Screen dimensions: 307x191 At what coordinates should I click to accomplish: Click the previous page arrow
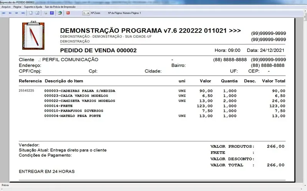coord(10,13)
